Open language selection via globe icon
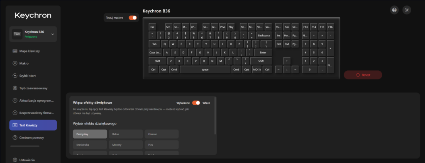Screen dimensions: 425x163 (394, 10)
